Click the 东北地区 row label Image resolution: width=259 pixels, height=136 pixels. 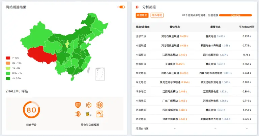pyautogui.click(x=141, y=82)
